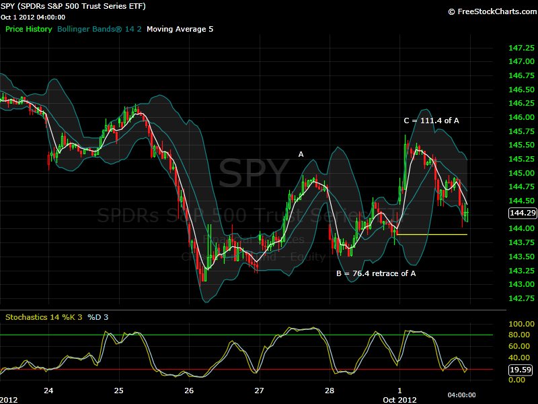Image resolution: width=538 pixels, height=404 pixels.
Task: Open the FreeStockCharts.com copyright link
Action: click(x=492, y=11)
